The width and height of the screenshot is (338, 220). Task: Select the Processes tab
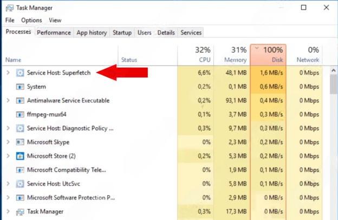pos(18,32)
